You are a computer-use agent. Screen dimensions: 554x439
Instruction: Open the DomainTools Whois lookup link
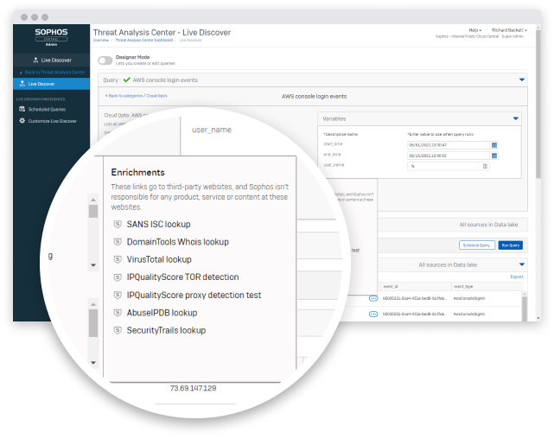177,242
